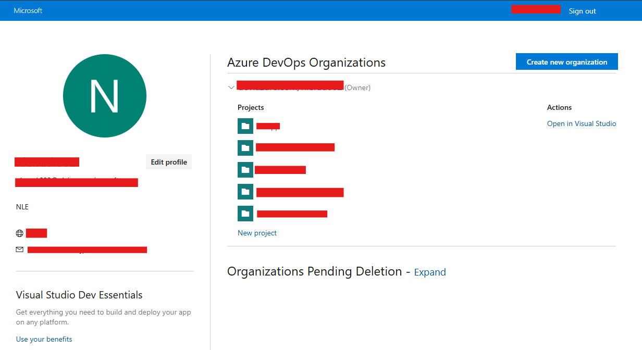
Task: Click the Actions column heading
Action: click(559, 107)
